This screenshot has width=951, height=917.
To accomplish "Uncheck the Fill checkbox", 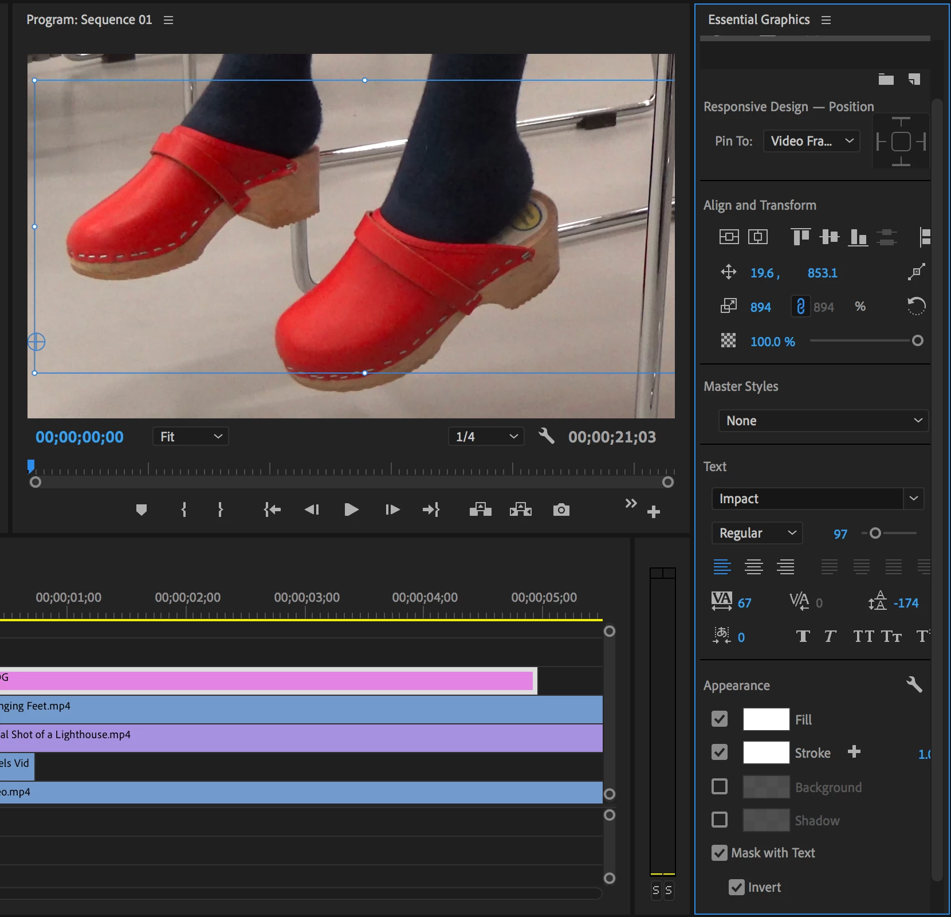I will coord(720,719).
